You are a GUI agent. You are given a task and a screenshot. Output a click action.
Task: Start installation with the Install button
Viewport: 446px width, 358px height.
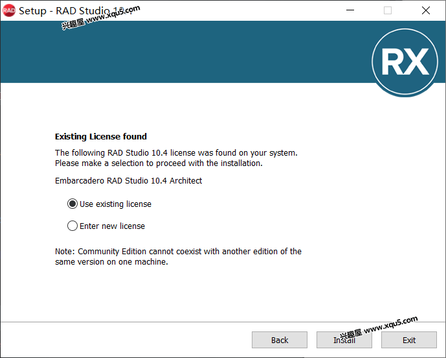click(344, 340)
